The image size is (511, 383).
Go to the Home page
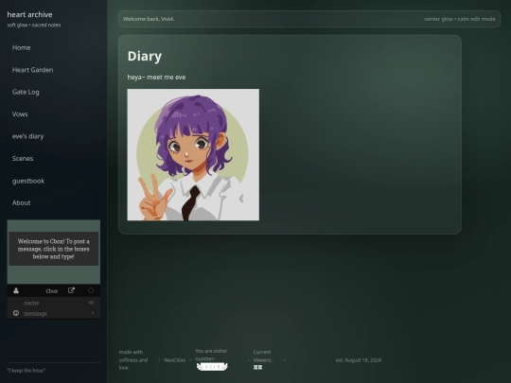click(21, 47)
